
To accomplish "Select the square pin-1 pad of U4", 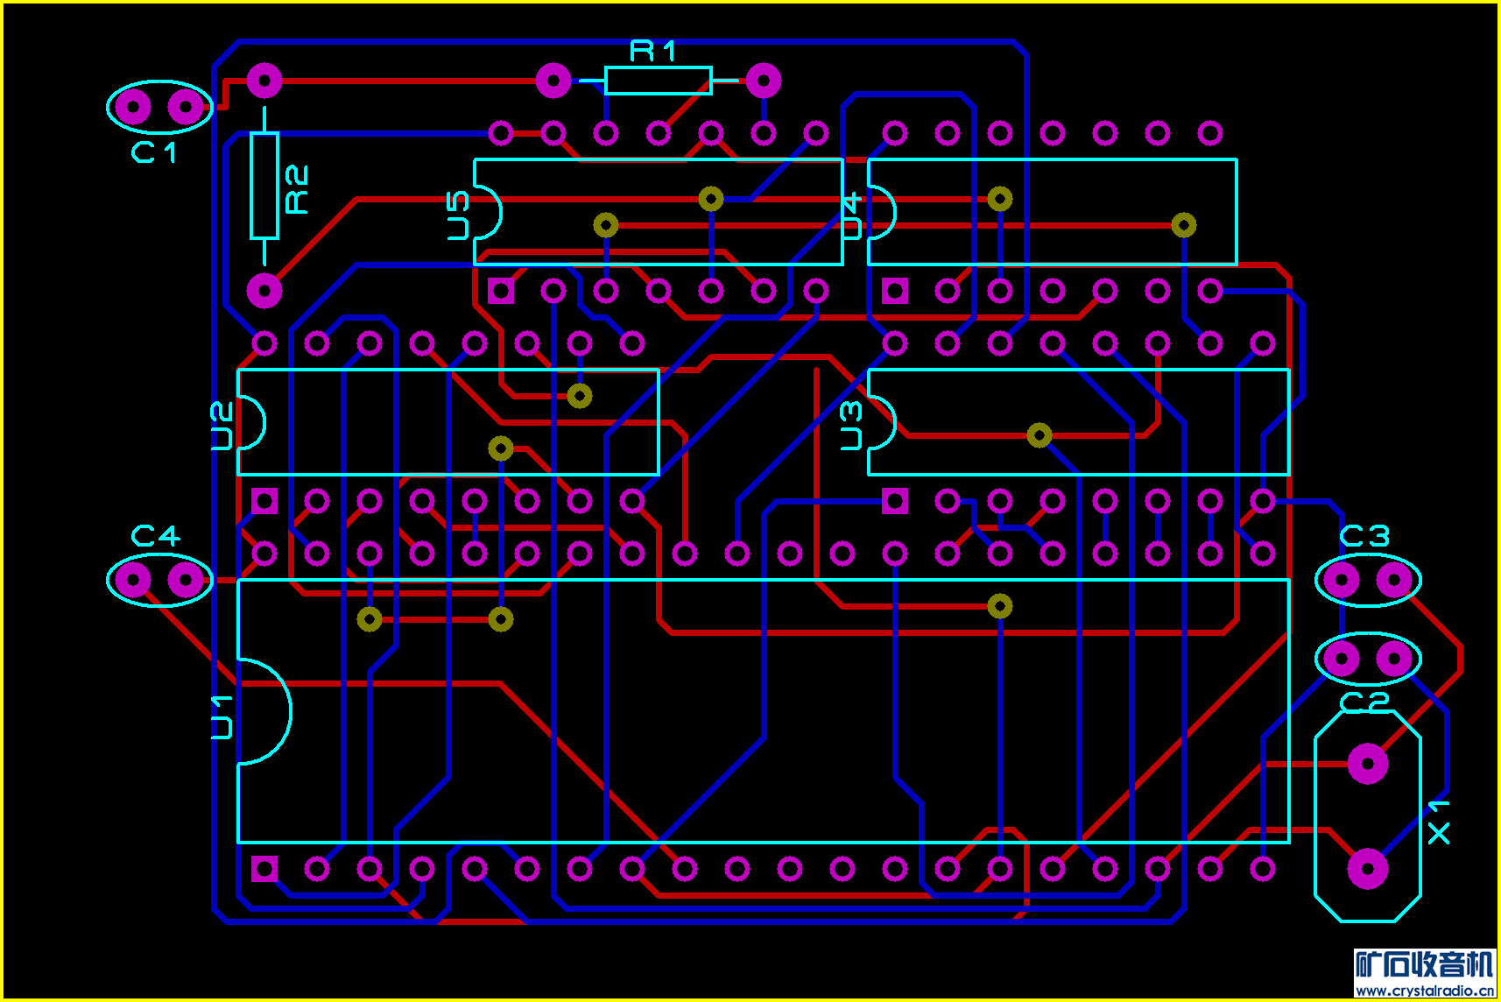I will coord(895,291).
